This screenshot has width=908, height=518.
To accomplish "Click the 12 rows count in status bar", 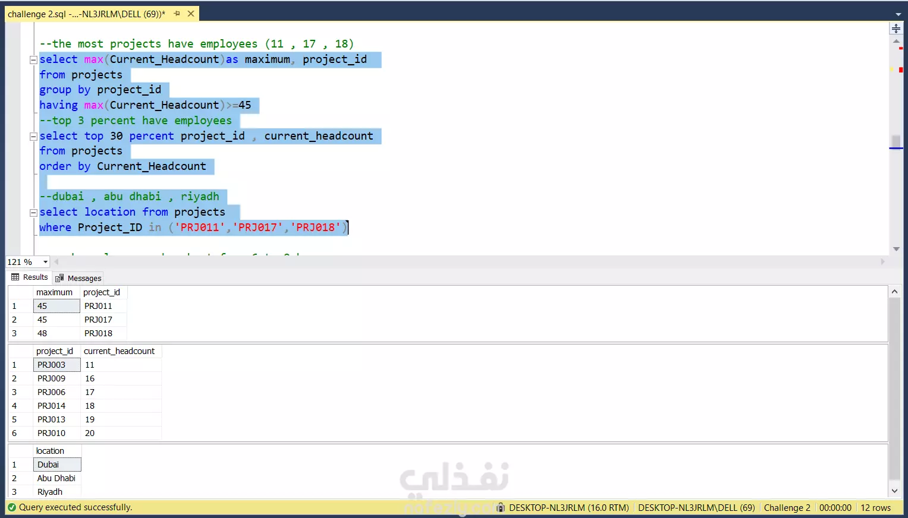I will 876,508.
